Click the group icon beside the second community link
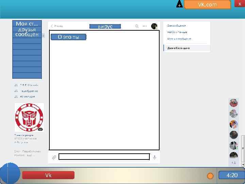 16,91
